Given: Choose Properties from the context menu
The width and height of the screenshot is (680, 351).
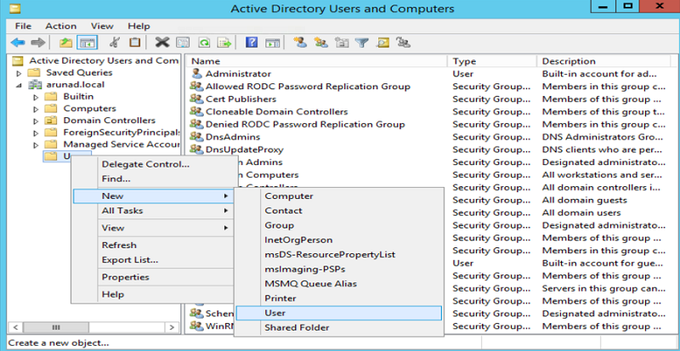Looking at the screenshot, I should pyautogui.click(x=152, y=277).
